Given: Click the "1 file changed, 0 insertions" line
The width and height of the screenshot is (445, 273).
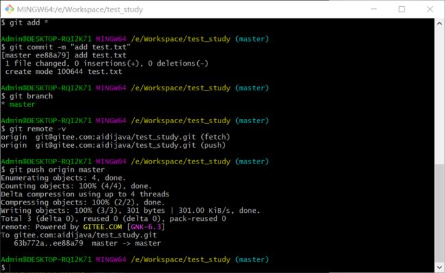Looking at the screenshot, I should coord(107,63).
